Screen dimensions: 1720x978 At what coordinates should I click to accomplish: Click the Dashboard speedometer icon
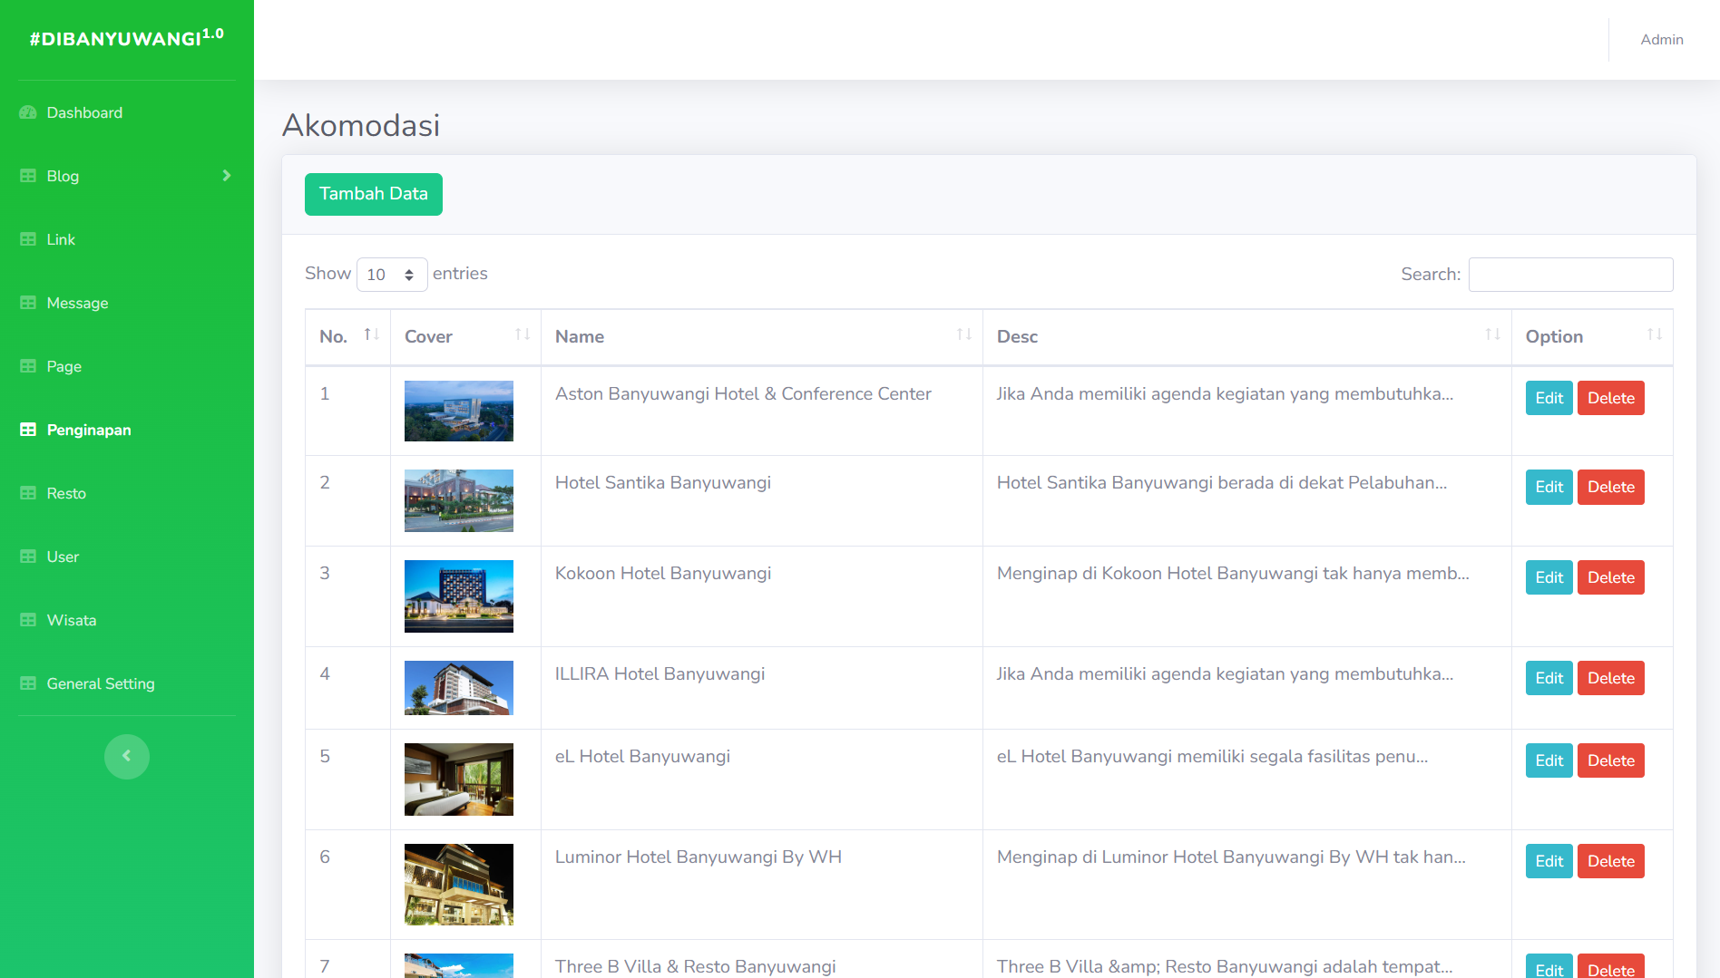click(x=28, y=112)
